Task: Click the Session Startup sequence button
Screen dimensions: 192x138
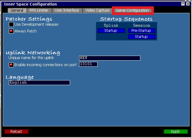Action: tap(142, 37)
